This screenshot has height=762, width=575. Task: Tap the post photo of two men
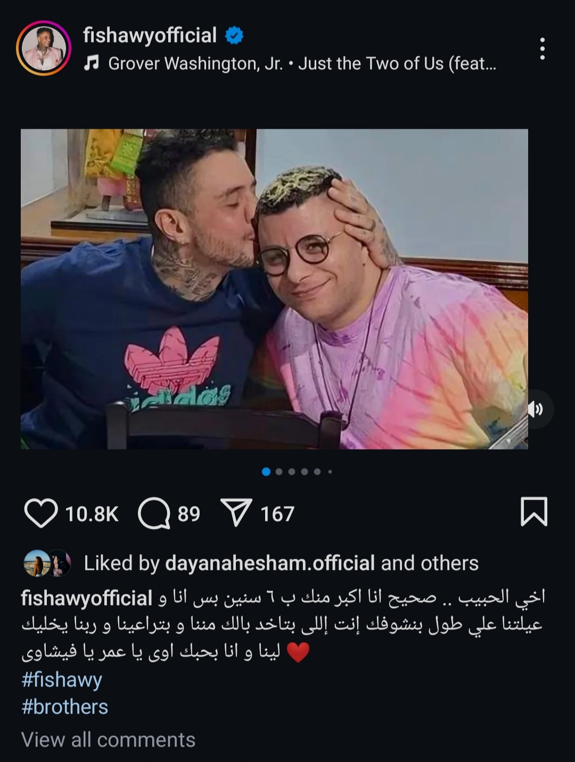[274, 289]
